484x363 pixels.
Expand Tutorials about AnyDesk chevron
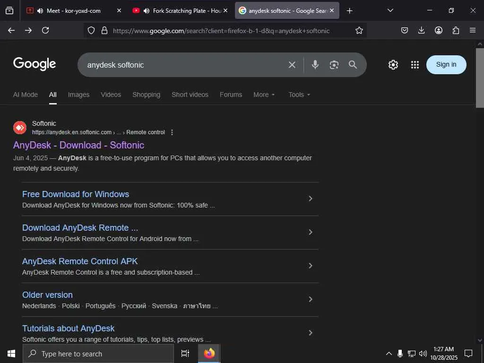pos(311,333)
